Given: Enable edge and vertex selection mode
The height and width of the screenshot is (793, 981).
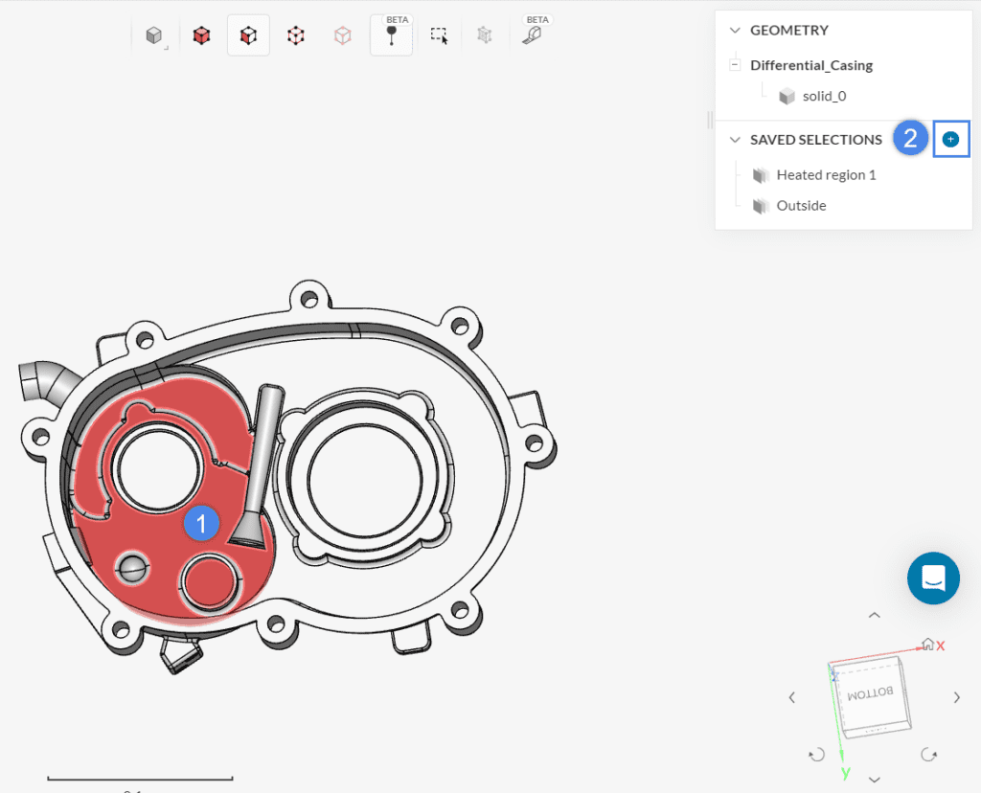Looking at the screenshot, I should click(295, 34).
